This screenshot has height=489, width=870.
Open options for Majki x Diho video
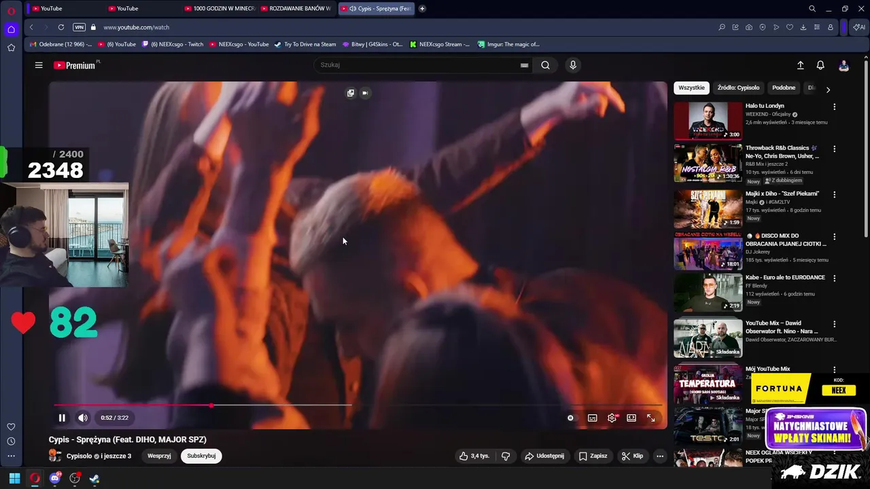(x=834, y=194)
